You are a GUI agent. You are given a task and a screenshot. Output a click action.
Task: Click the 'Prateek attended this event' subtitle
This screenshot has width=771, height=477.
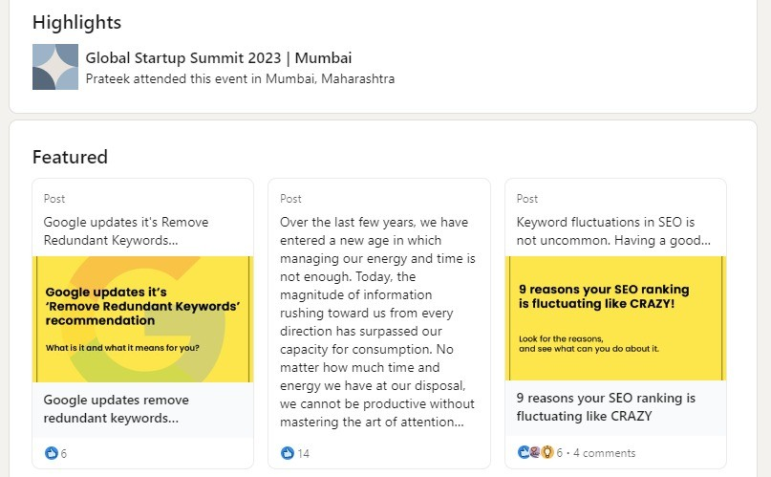point(240,79)
